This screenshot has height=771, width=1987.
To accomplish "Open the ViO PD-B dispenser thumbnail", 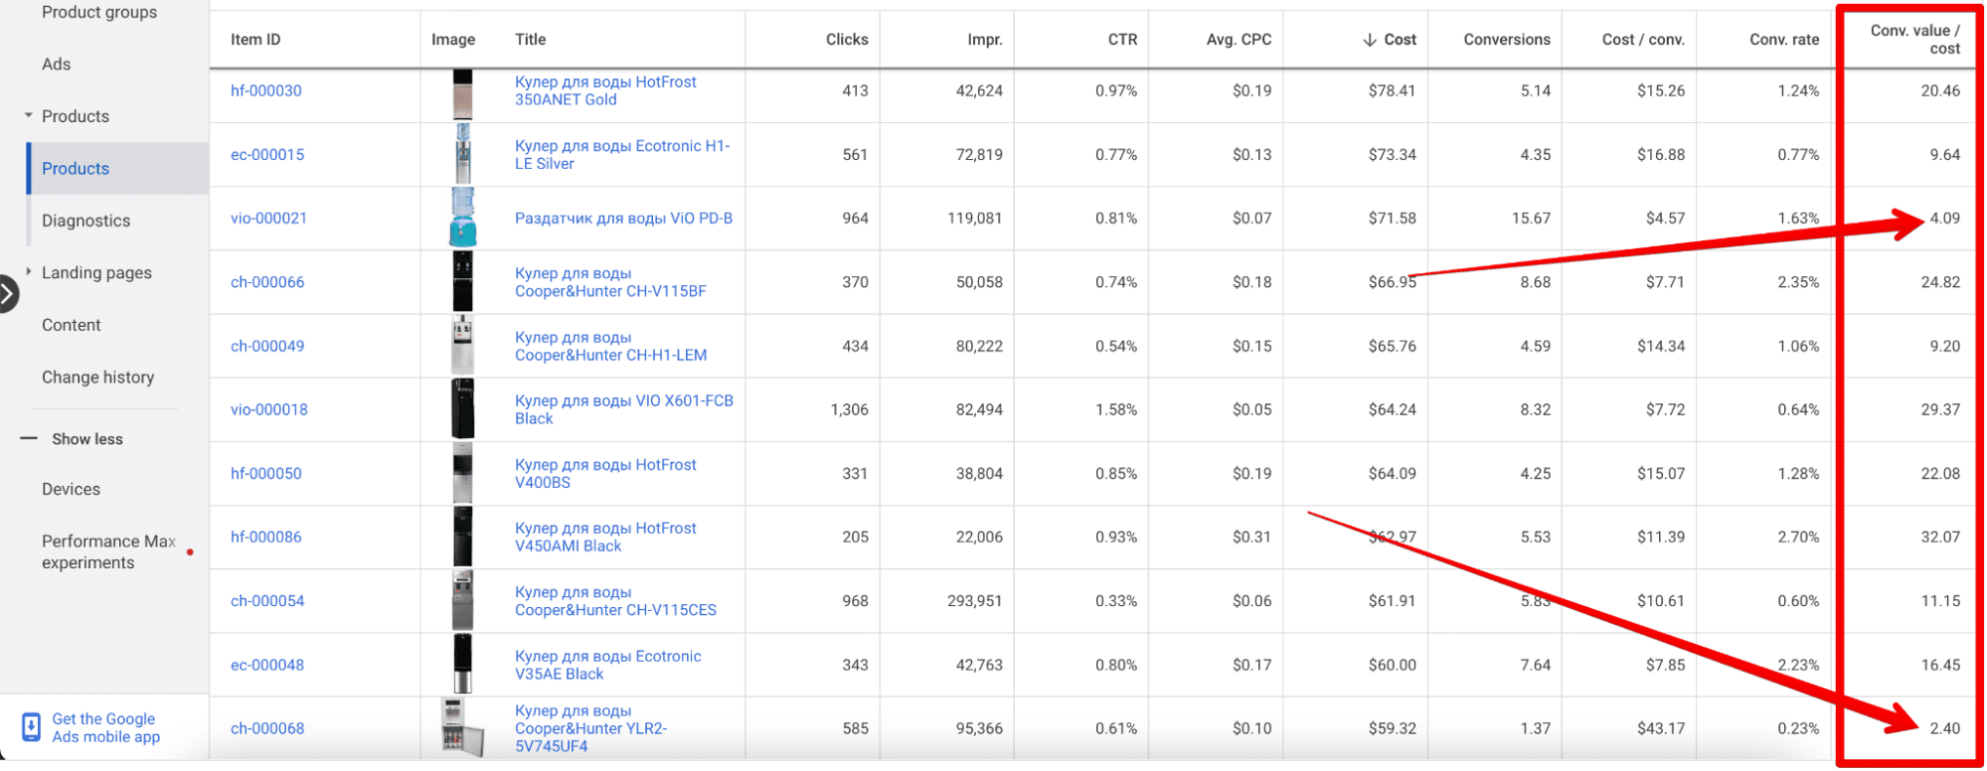I will coord(462,218).
